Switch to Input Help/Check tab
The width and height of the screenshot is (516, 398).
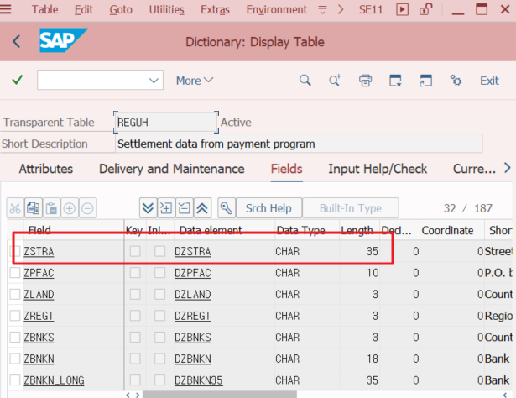pos(378,169)
